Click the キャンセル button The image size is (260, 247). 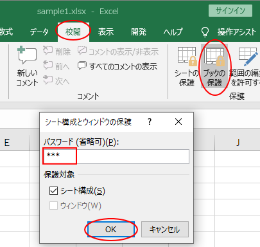click(165, 230)
